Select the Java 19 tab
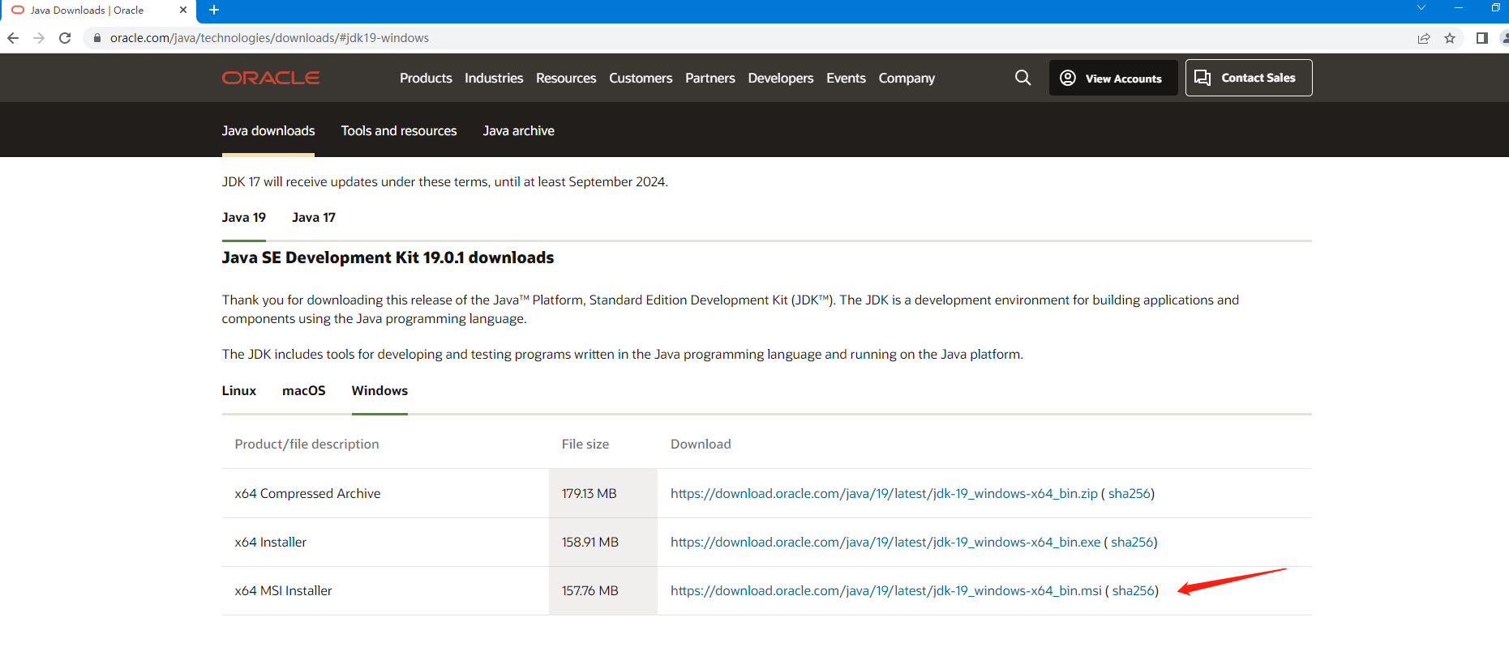This screenshot has height=664, width=1509. pos(244,217)
